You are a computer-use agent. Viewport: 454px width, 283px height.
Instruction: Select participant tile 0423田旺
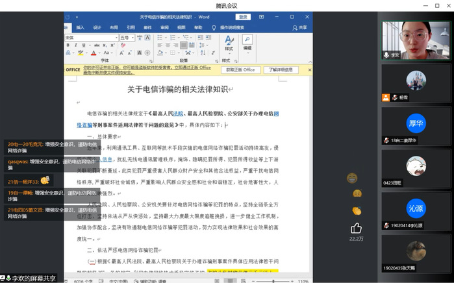(x=416, y=169)
